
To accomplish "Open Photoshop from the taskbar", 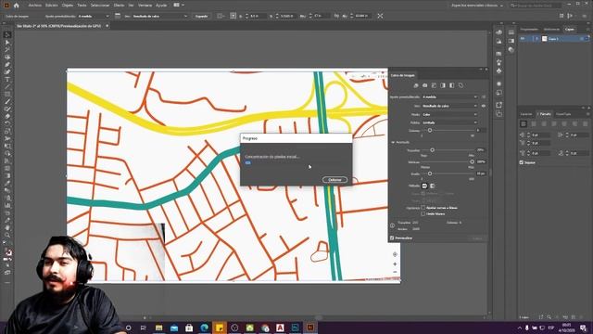I will tap(295, 328).
